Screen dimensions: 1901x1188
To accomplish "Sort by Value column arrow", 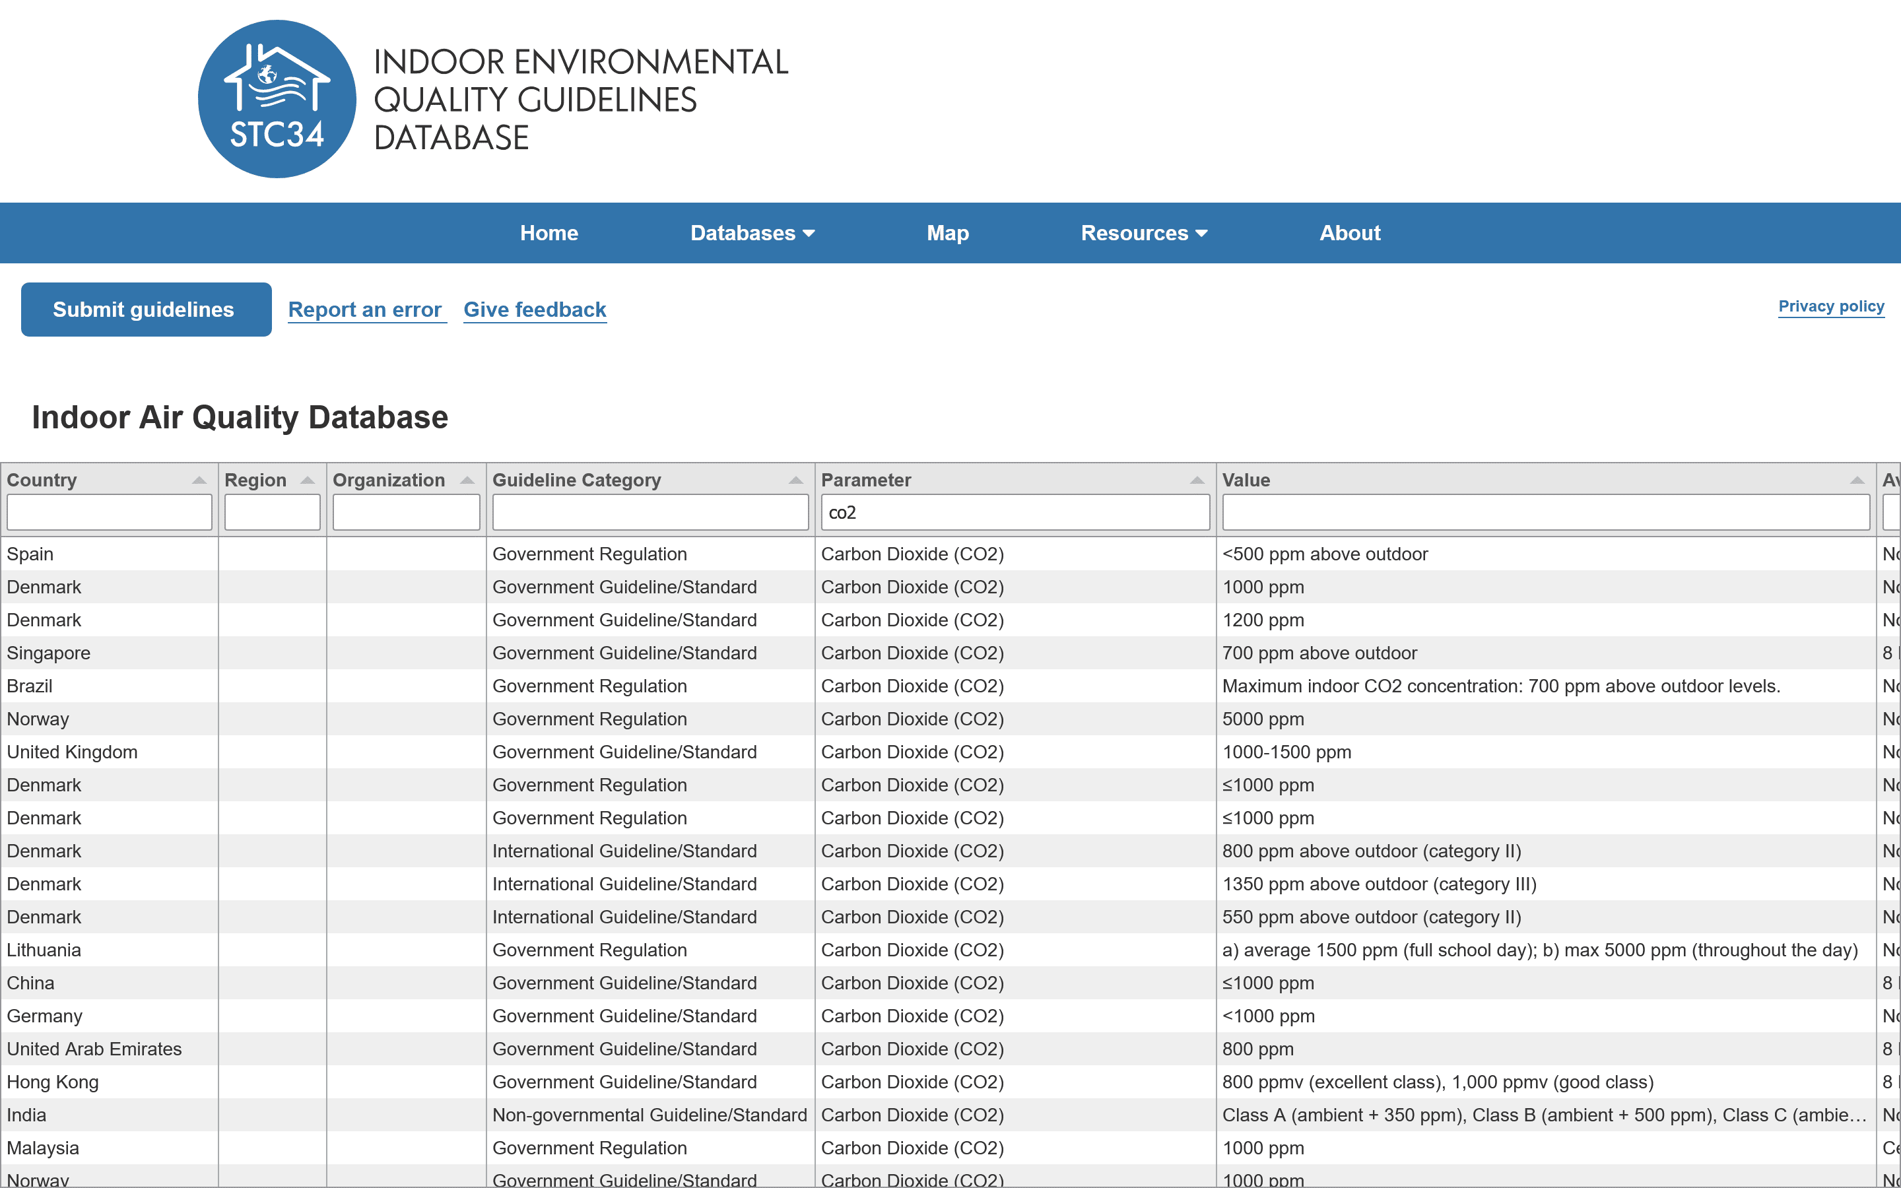I will point(1857,480).
